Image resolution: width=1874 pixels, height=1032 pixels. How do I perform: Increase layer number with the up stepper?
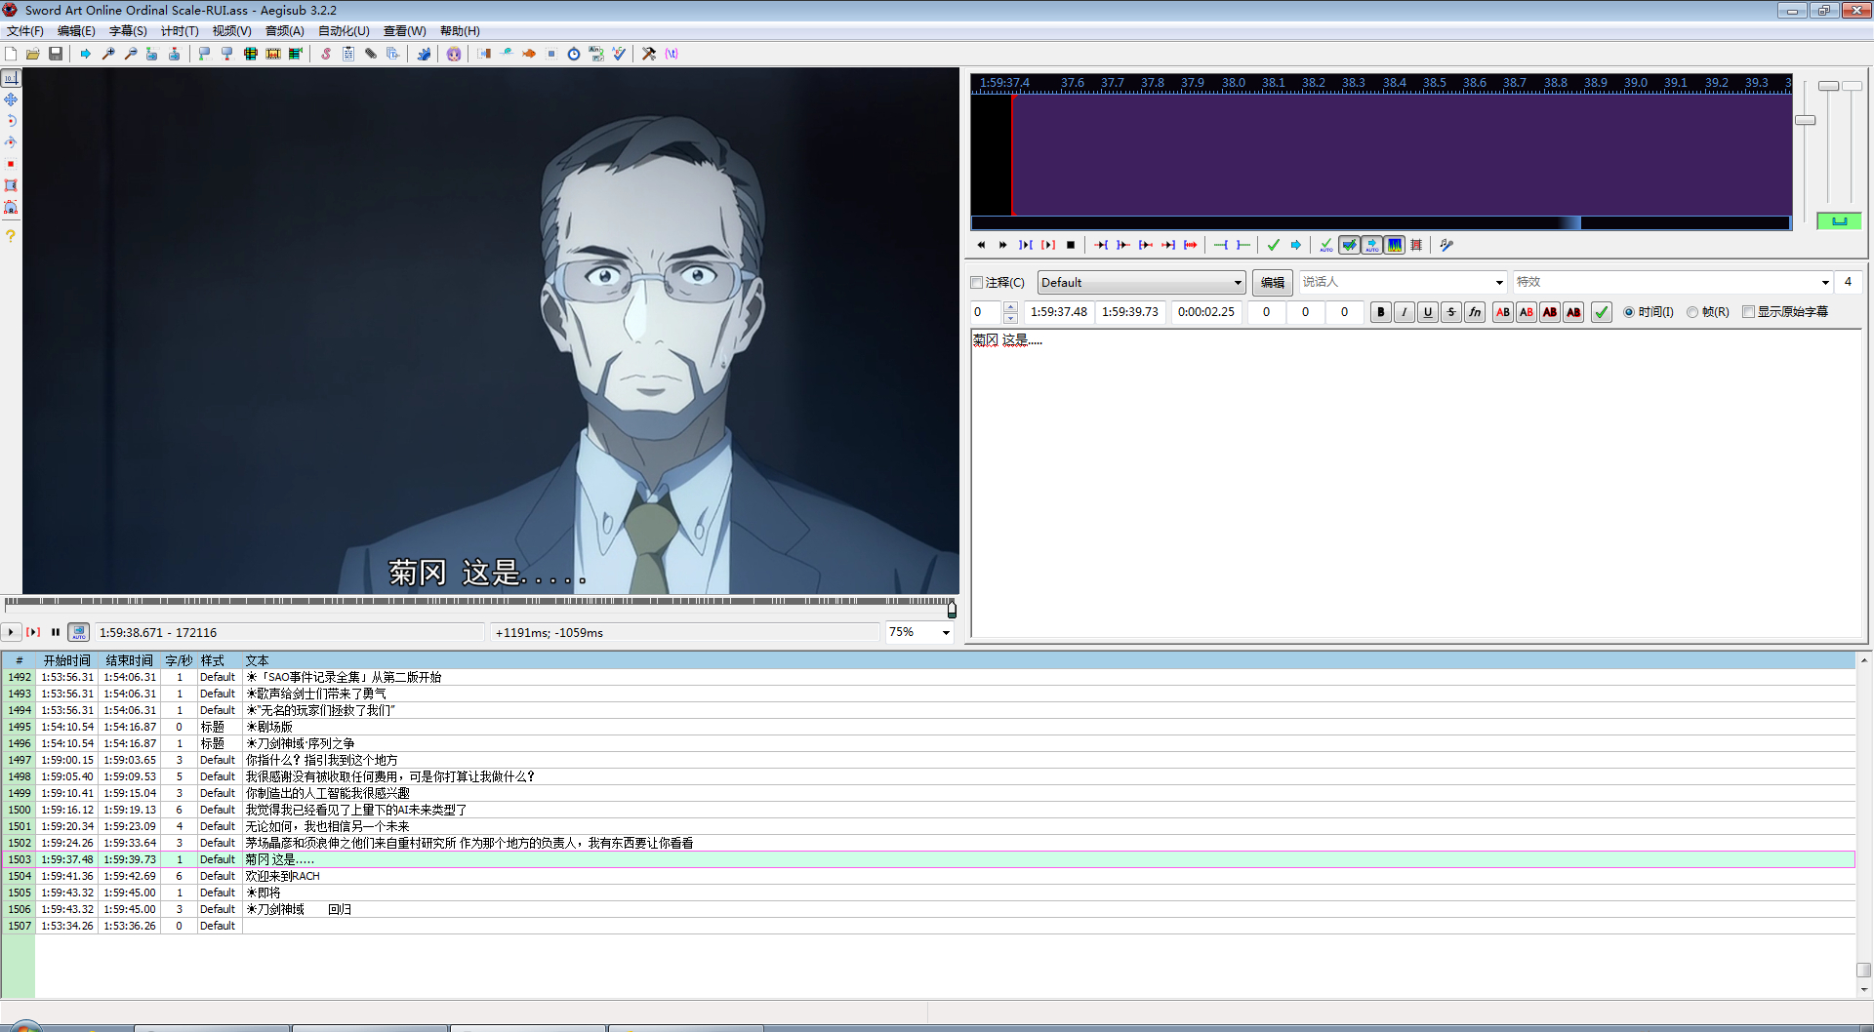(x=1010, y=307)
